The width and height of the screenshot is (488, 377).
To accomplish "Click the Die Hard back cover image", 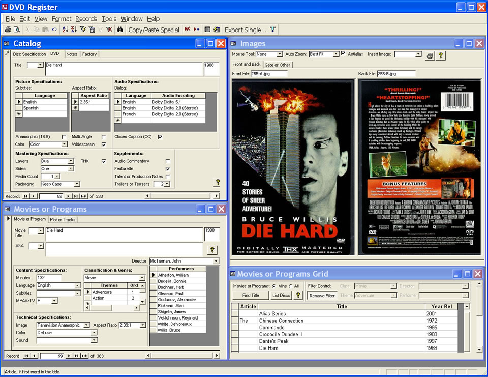I will pos(420,167).
